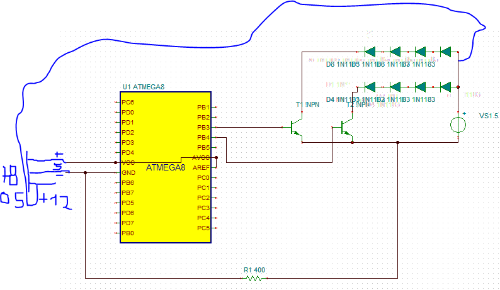This screenshot has width=500, height=290.
Task: Select the rightmost diode in the lower row
Action: [445, 87]
